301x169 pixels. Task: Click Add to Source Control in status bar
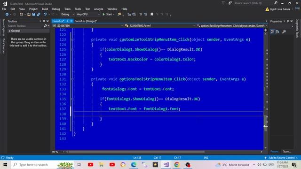tap(281, 158)
